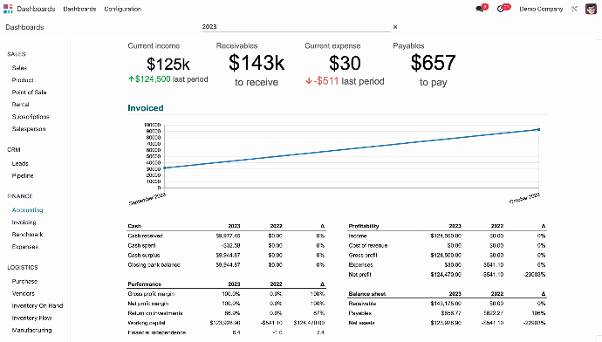Click the Gross profit row in Profitability table
This screenshot has width=602, height=342.
click(x=447, y=256)
